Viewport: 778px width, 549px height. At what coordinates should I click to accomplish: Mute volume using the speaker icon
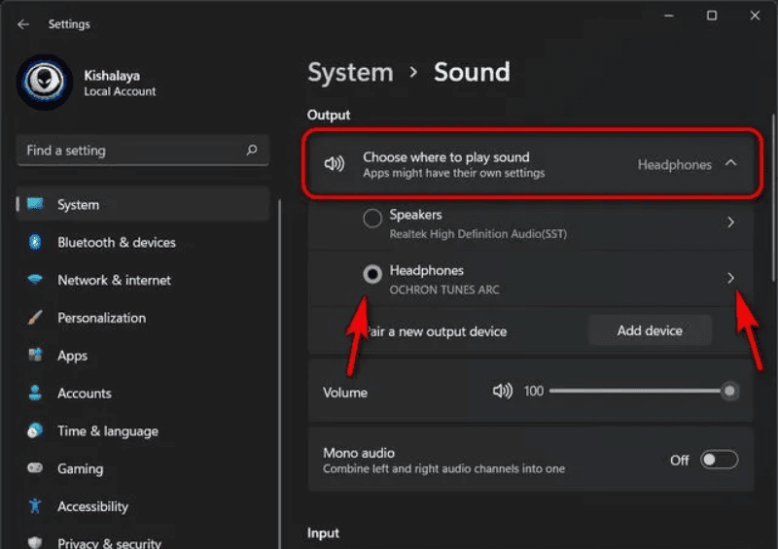(502, 391)
